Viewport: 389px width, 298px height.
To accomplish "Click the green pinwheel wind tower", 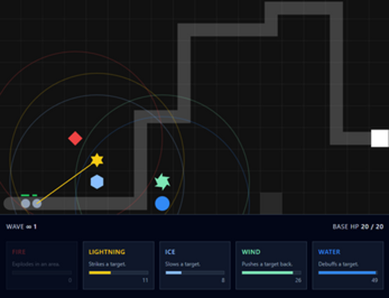I will 162,182.
